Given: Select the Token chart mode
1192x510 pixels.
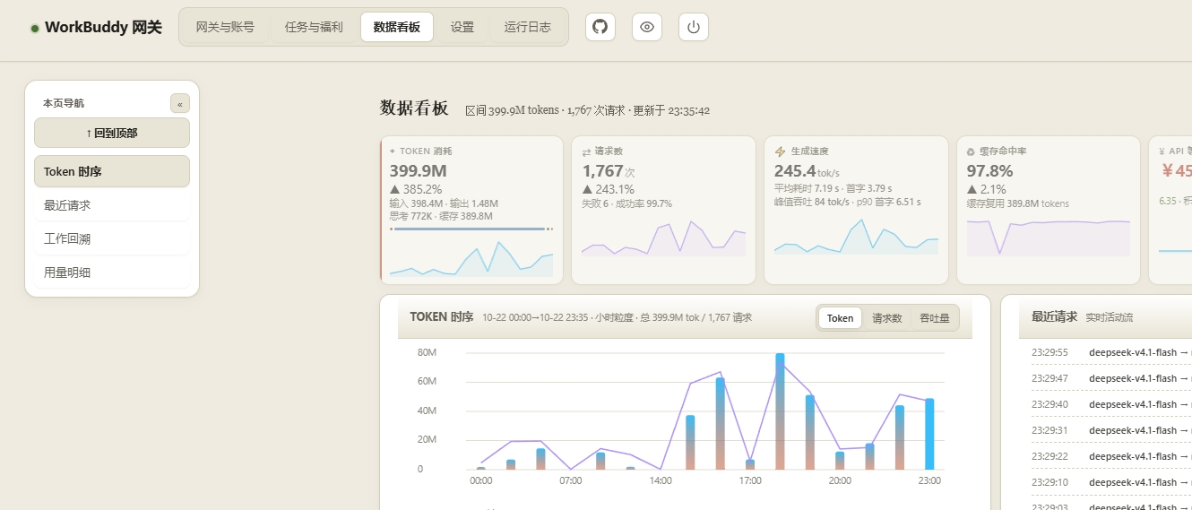Looking at the screenshot, I should click(841, 318).
